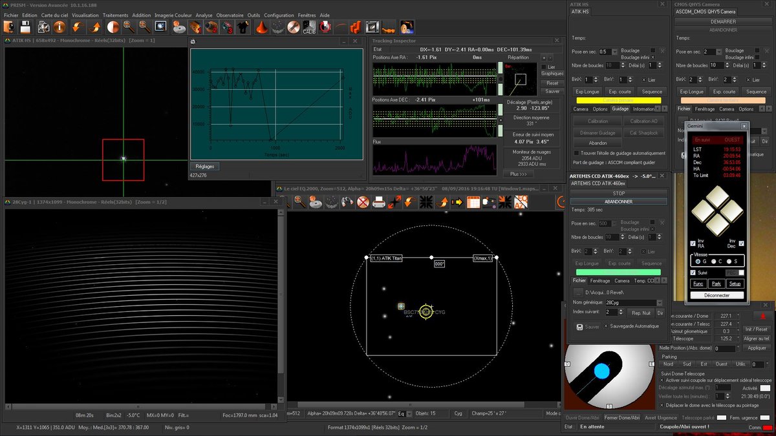Click the red-crossed circle icon in sky toolbar
The height and width of the screenshot is (436, 776).
coord(363,202)
